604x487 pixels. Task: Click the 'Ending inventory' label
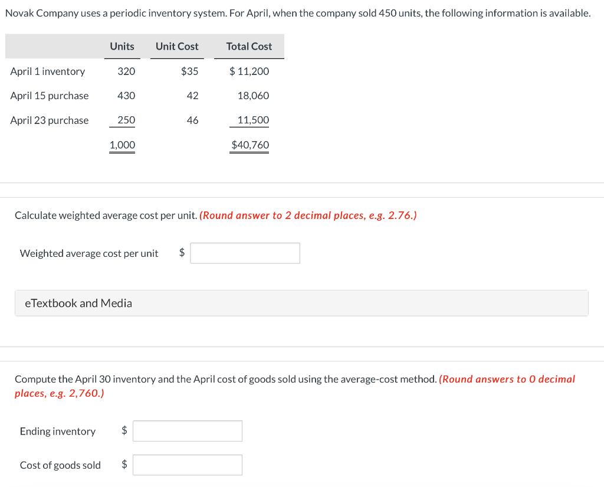pos(58,431)
